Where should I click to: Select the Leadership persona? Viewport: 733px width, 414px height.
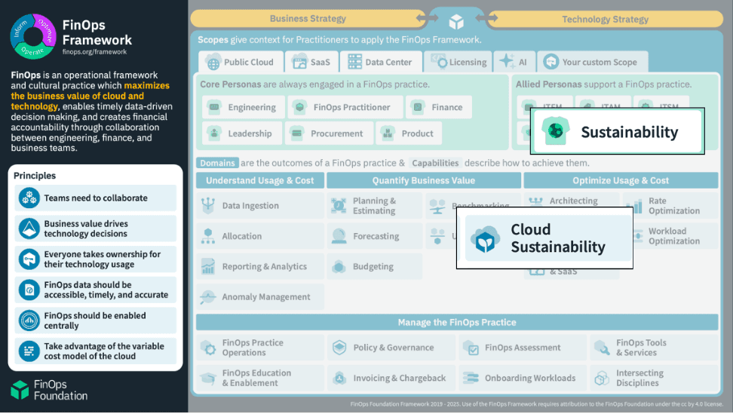[x=242, y=133]
